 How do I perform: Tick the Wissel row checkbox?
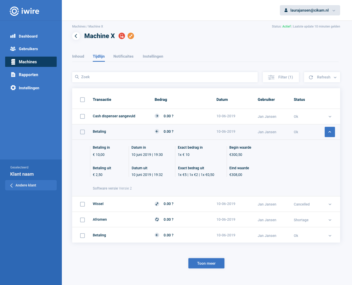click(x=82, y=204)
